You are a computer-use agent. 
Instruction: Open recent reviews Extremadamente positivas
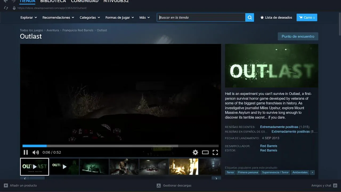[x=279, y=127]
